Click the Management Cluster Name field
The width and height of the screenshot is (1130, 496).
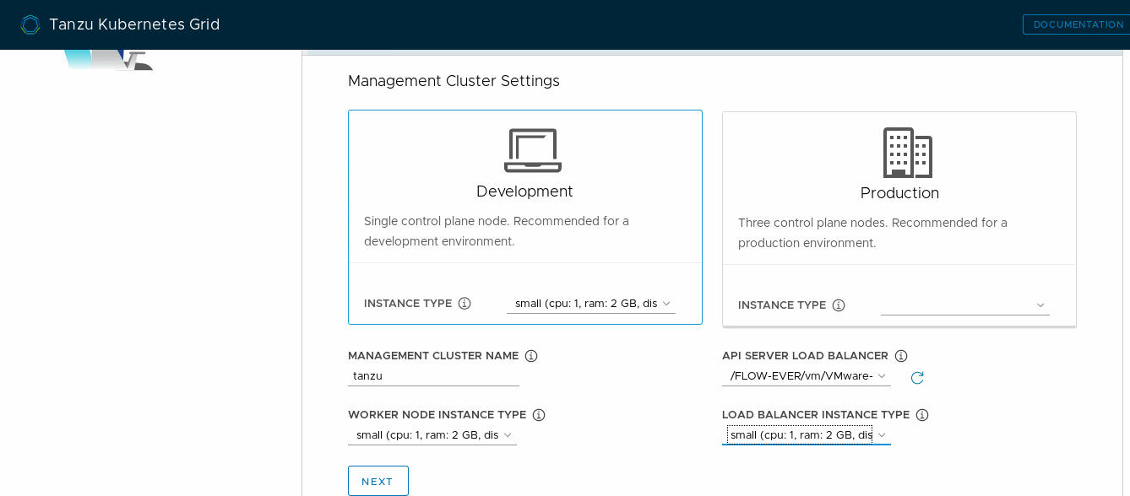point(433,375)
